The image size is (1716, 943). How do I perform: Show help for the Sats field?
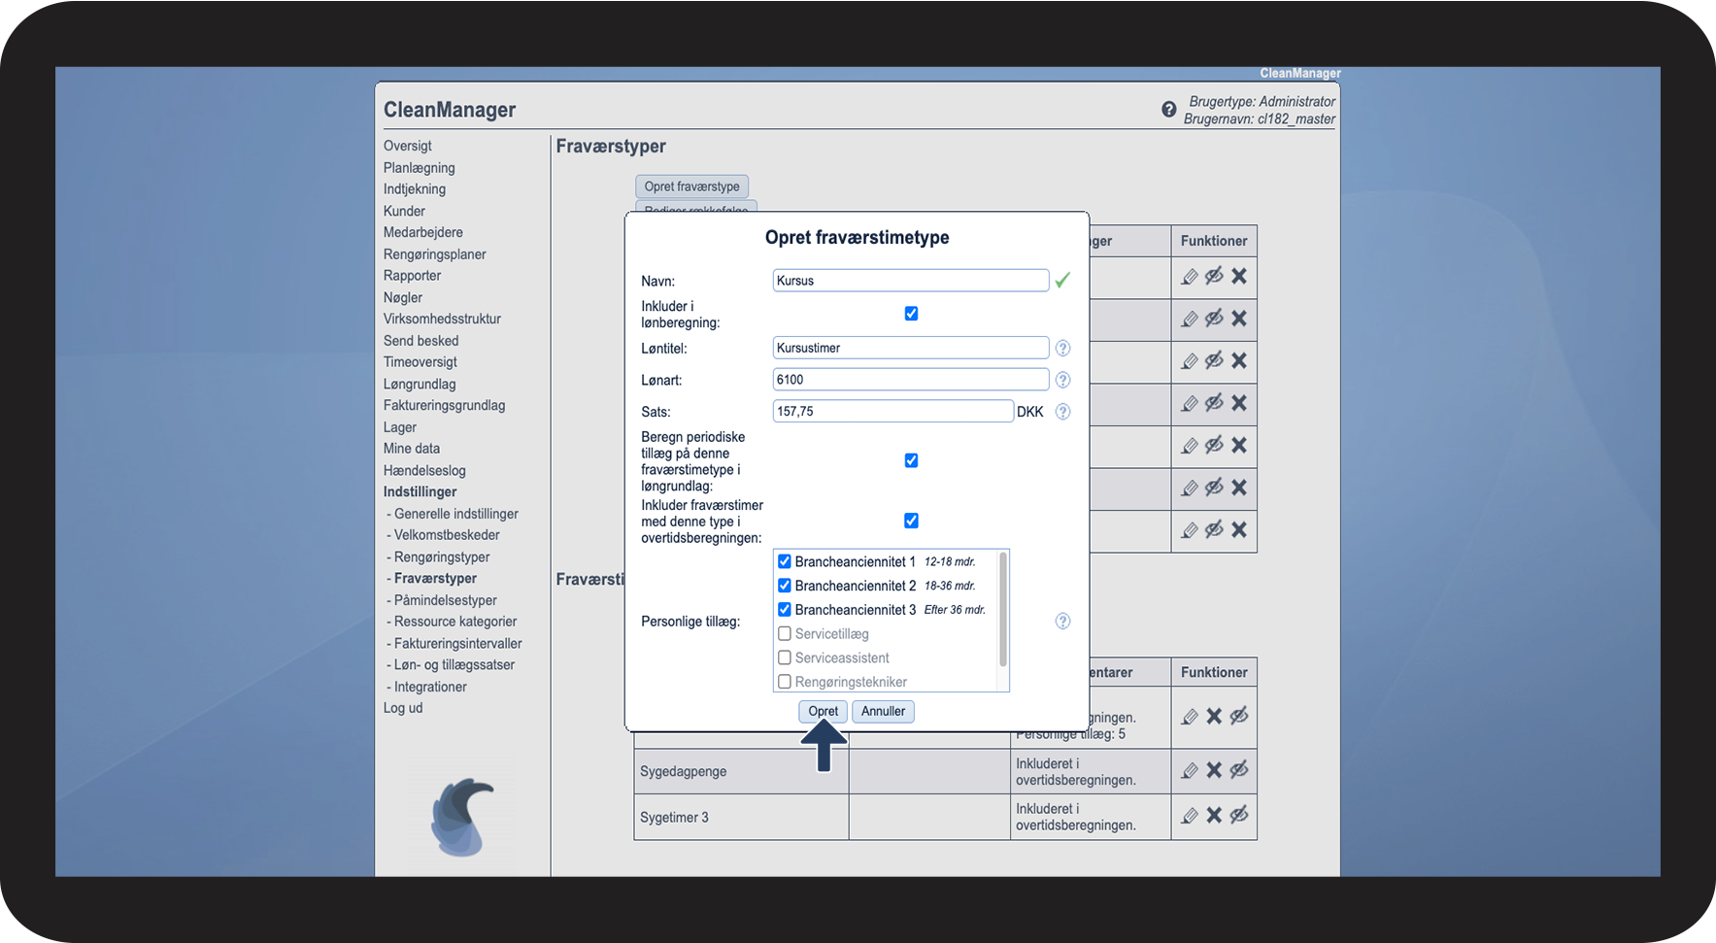pyautogui.click(x=1062, y=412)
